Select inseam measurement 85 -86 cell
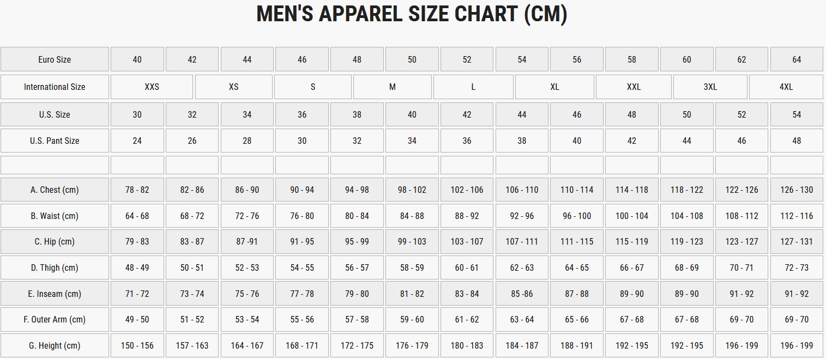Viewport: 826px width, 359px height. 522,294
